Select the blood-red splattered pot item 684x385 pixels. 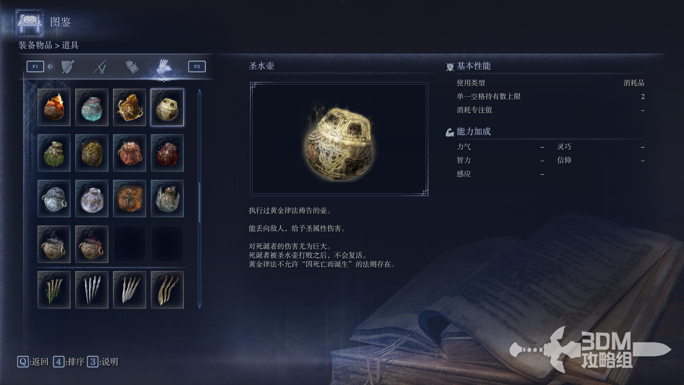coord(167,153)
